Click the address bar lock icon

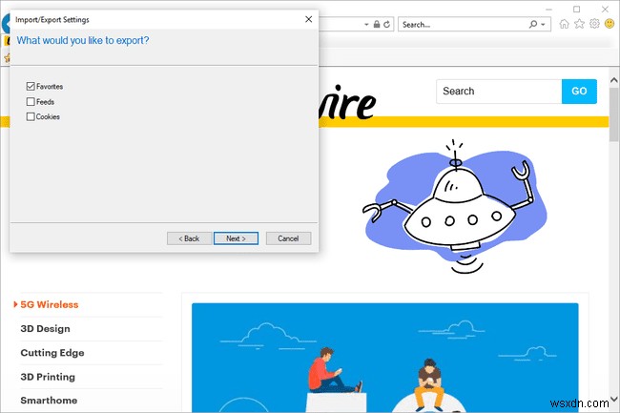coord(377,25)
